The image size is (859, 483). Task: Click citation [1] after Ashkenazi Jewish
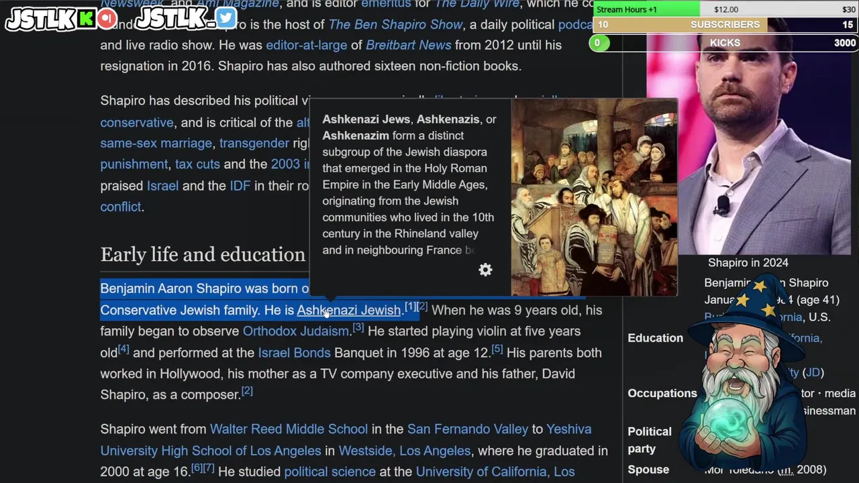(x=411, y=307)
